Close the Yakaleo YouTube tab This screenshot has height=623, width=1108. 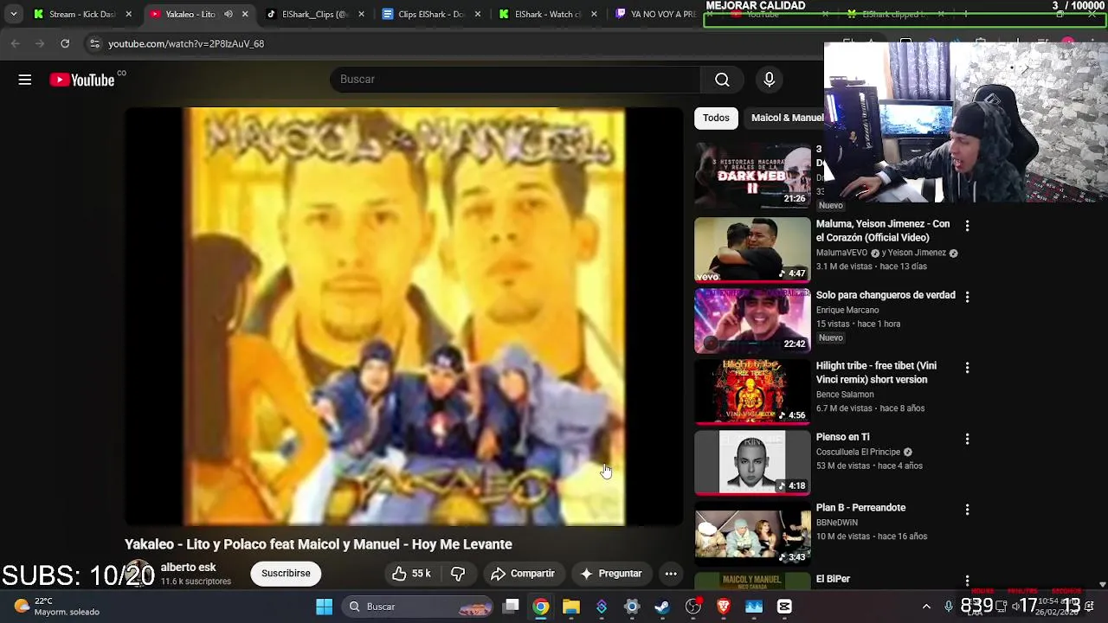point(245,15)
